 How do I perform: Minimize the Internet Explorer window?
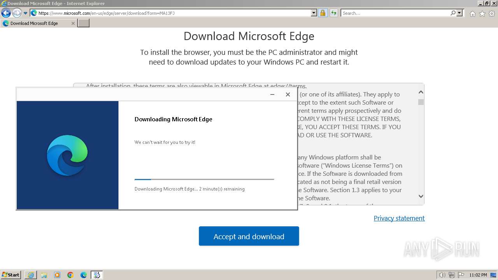[480, 3]
